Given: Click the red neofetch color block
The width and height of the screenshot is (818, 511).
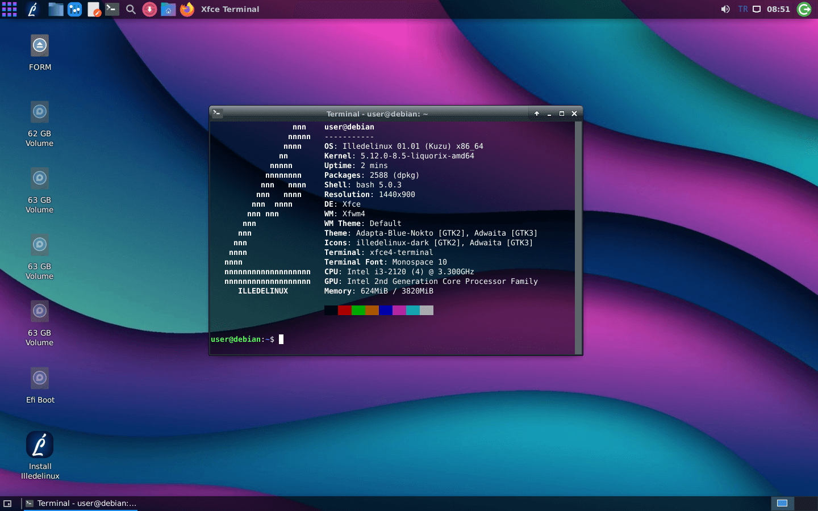Looking at the screenshot, I should [x=345, y=310].
